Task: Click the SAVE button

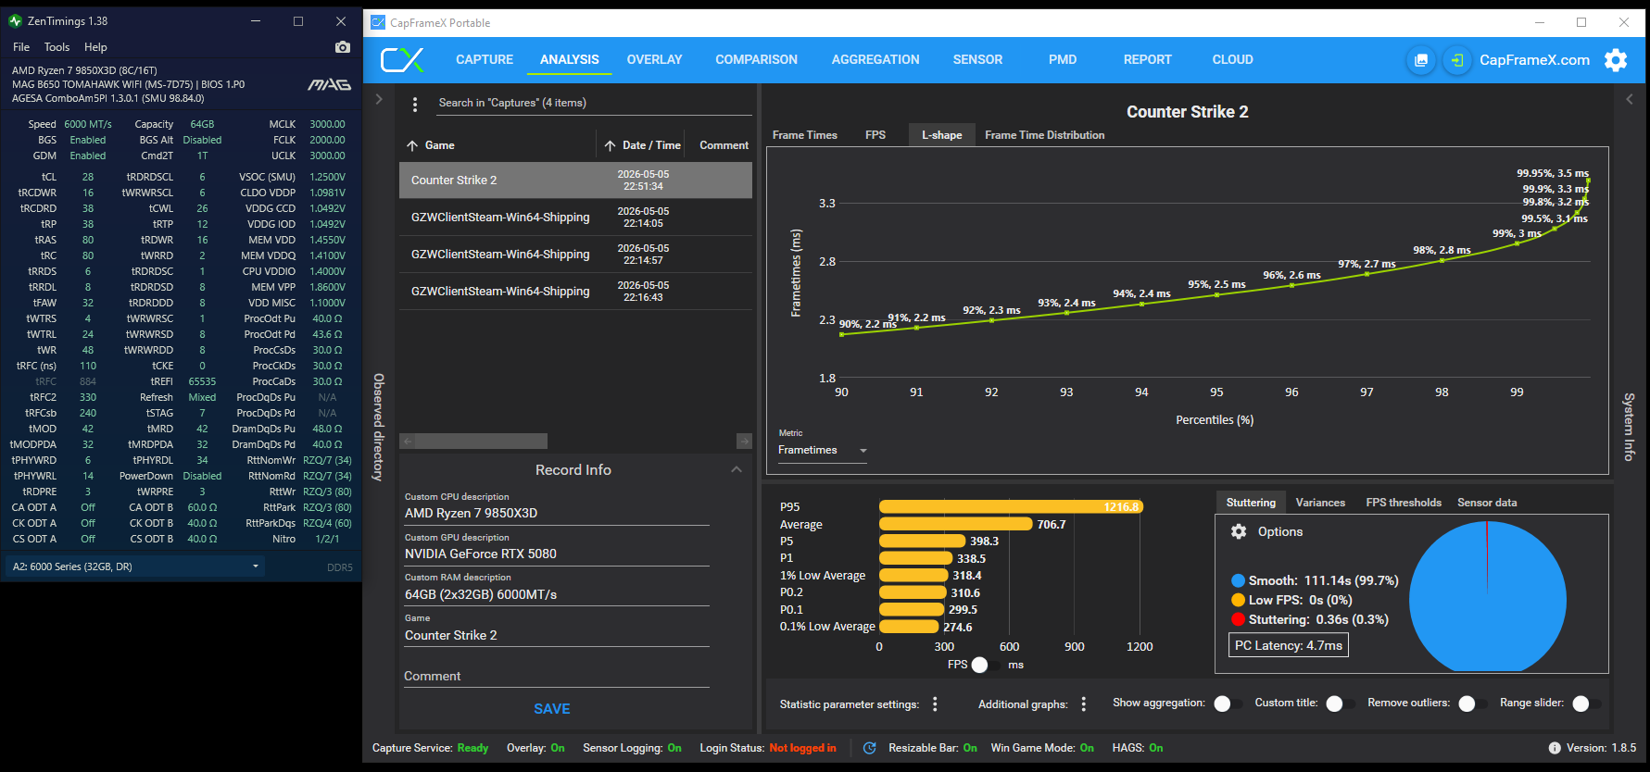Action: 552,709
